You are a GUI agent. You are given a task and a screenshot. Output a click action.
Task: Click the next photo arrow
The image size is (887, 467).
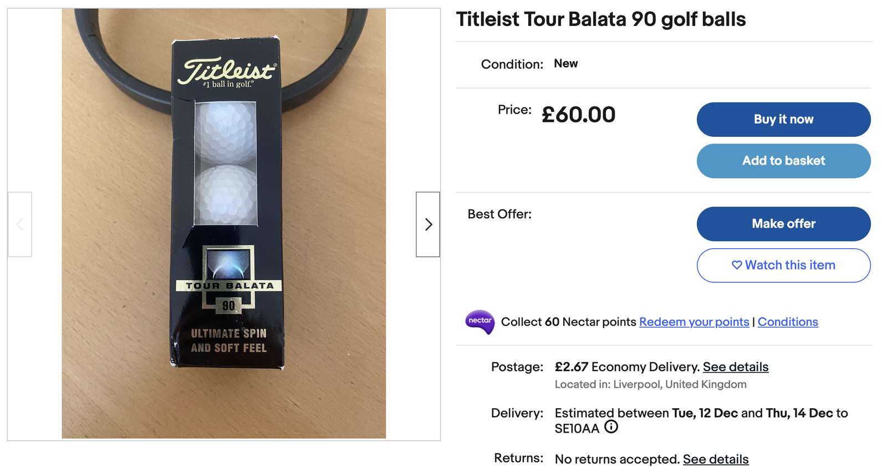427,224
